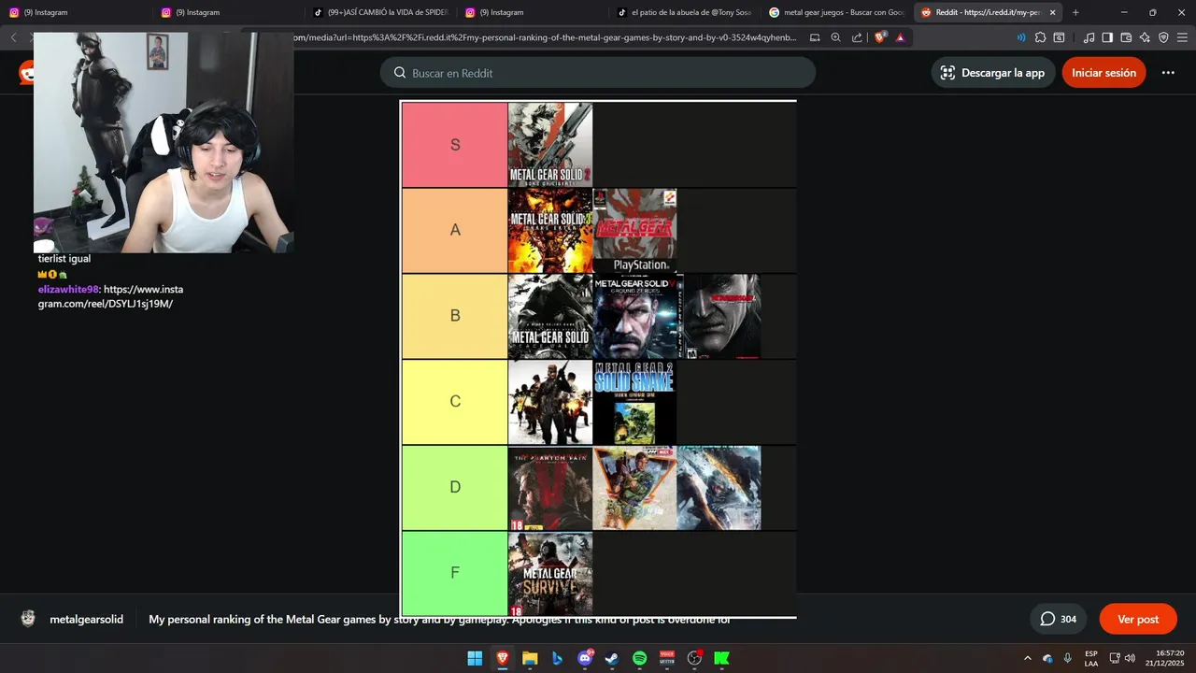The width and height of the screenshot is (1196, 673).
Task: Open the media control music note icon
Action: 1089,37
